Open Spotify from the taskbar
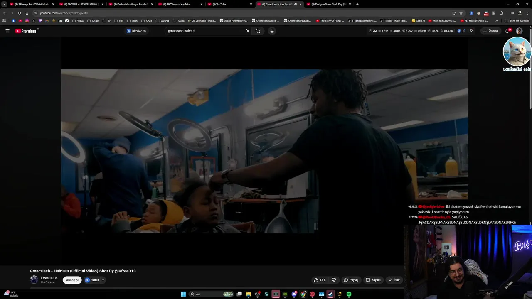Screen dimensions: 532x299 349,294
